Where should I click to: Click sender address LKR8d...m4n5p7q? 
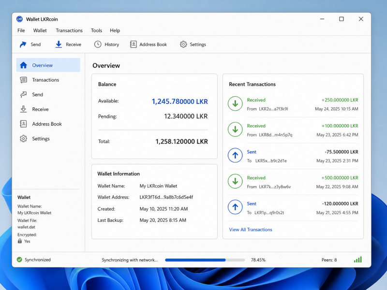[275, 135]
